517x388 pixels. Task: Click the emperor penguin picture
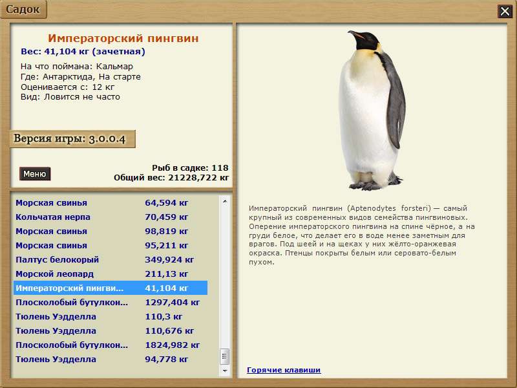372,111
